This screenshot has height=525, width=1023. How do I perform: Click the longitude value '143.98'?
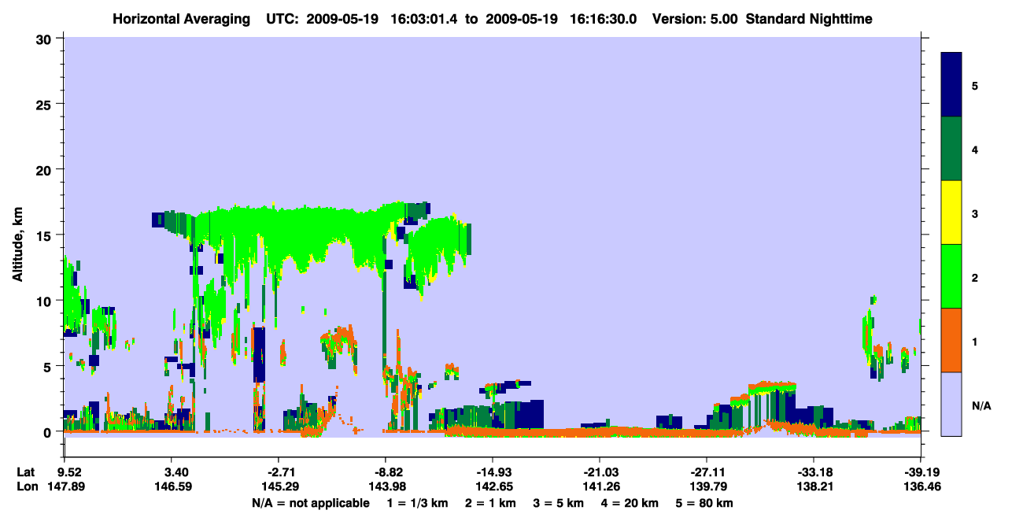[x=386, y=487]
